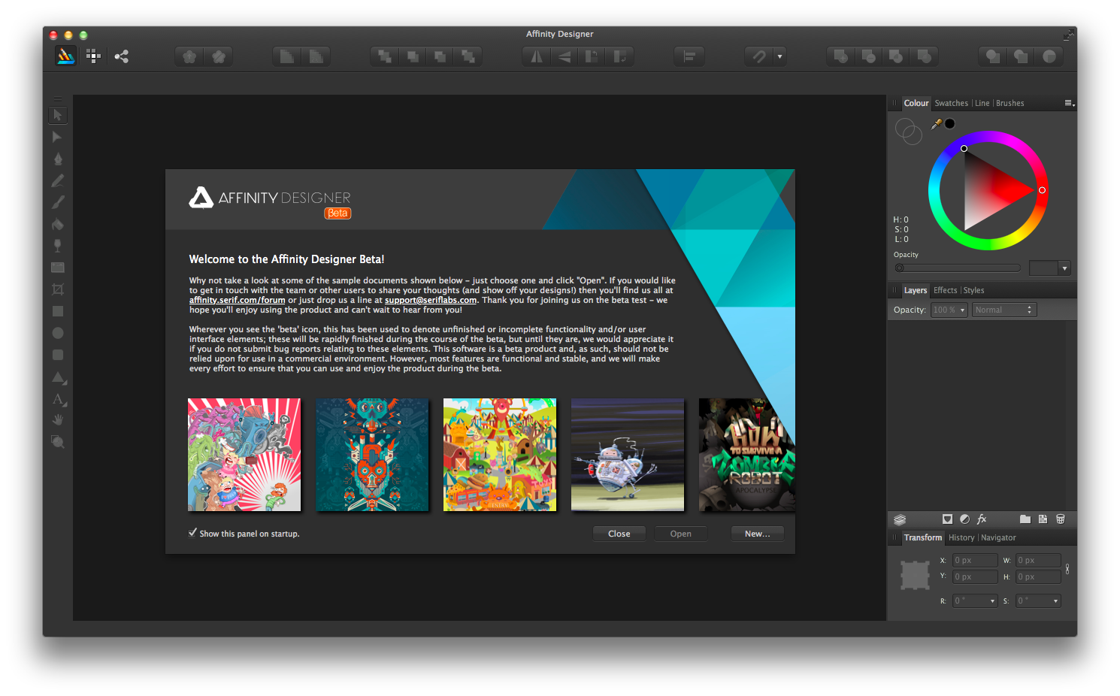Open the snapping options dropdown arrow
This screenshot has width=1120, height=696.
click(x=779, y=56)
